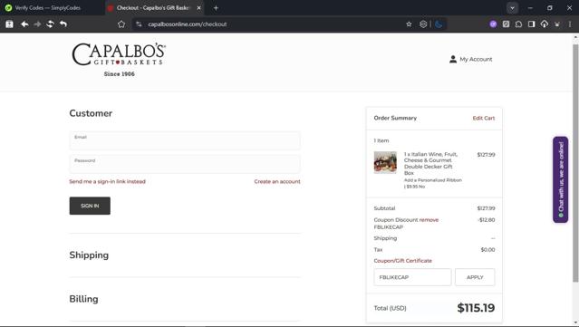Open the Chat with us online widget
This screenshot has height=327, width=579.
tap(561, 179)
